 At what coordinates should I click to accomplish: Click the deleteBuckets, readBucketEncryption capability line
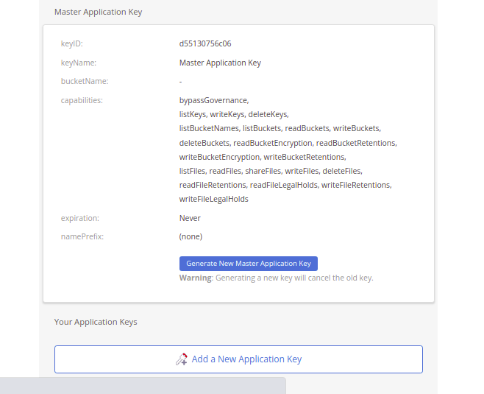288,143
